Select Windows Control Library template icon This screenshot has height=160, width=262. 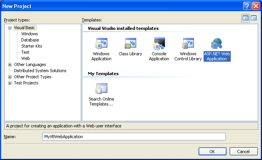pyautogui.click(x=188, y=44)
